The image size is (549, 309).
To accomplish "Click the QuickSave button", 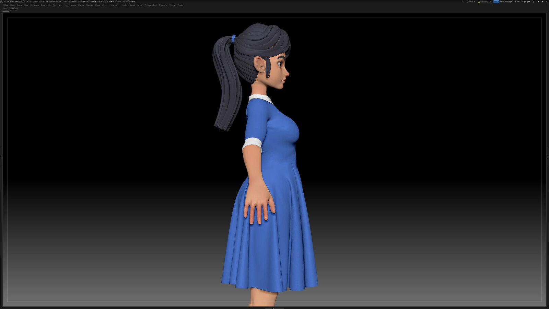I will click(x=471, y=2).
